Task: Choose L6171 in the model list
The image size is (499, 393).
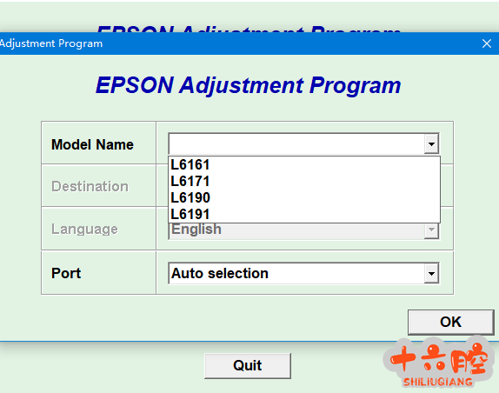Action: click(304, 182)
